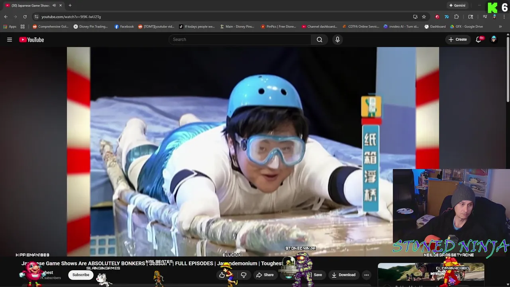This screenshot has height=287, width=510.
Task: Open YouTube notifications bell
Action: (479, 39)
